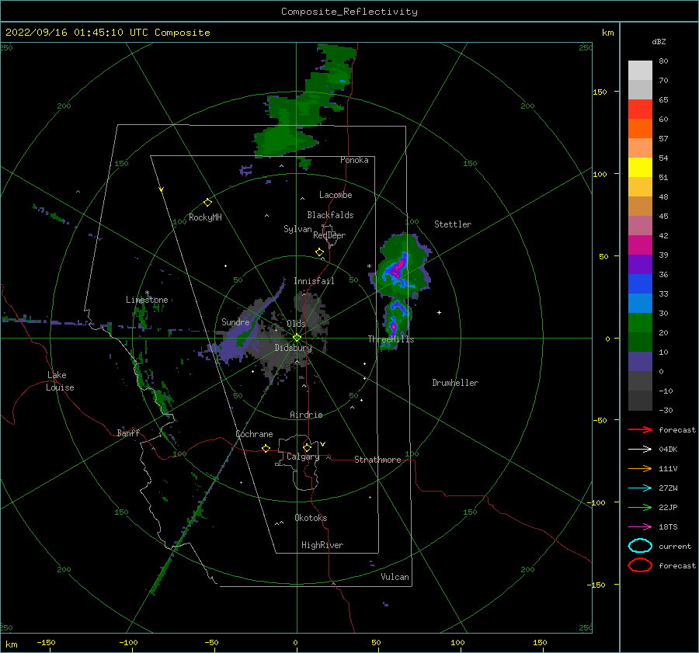Select the Airdrie label
The width and height of the screenshot is (699, 653).
(x=306, y=415)
